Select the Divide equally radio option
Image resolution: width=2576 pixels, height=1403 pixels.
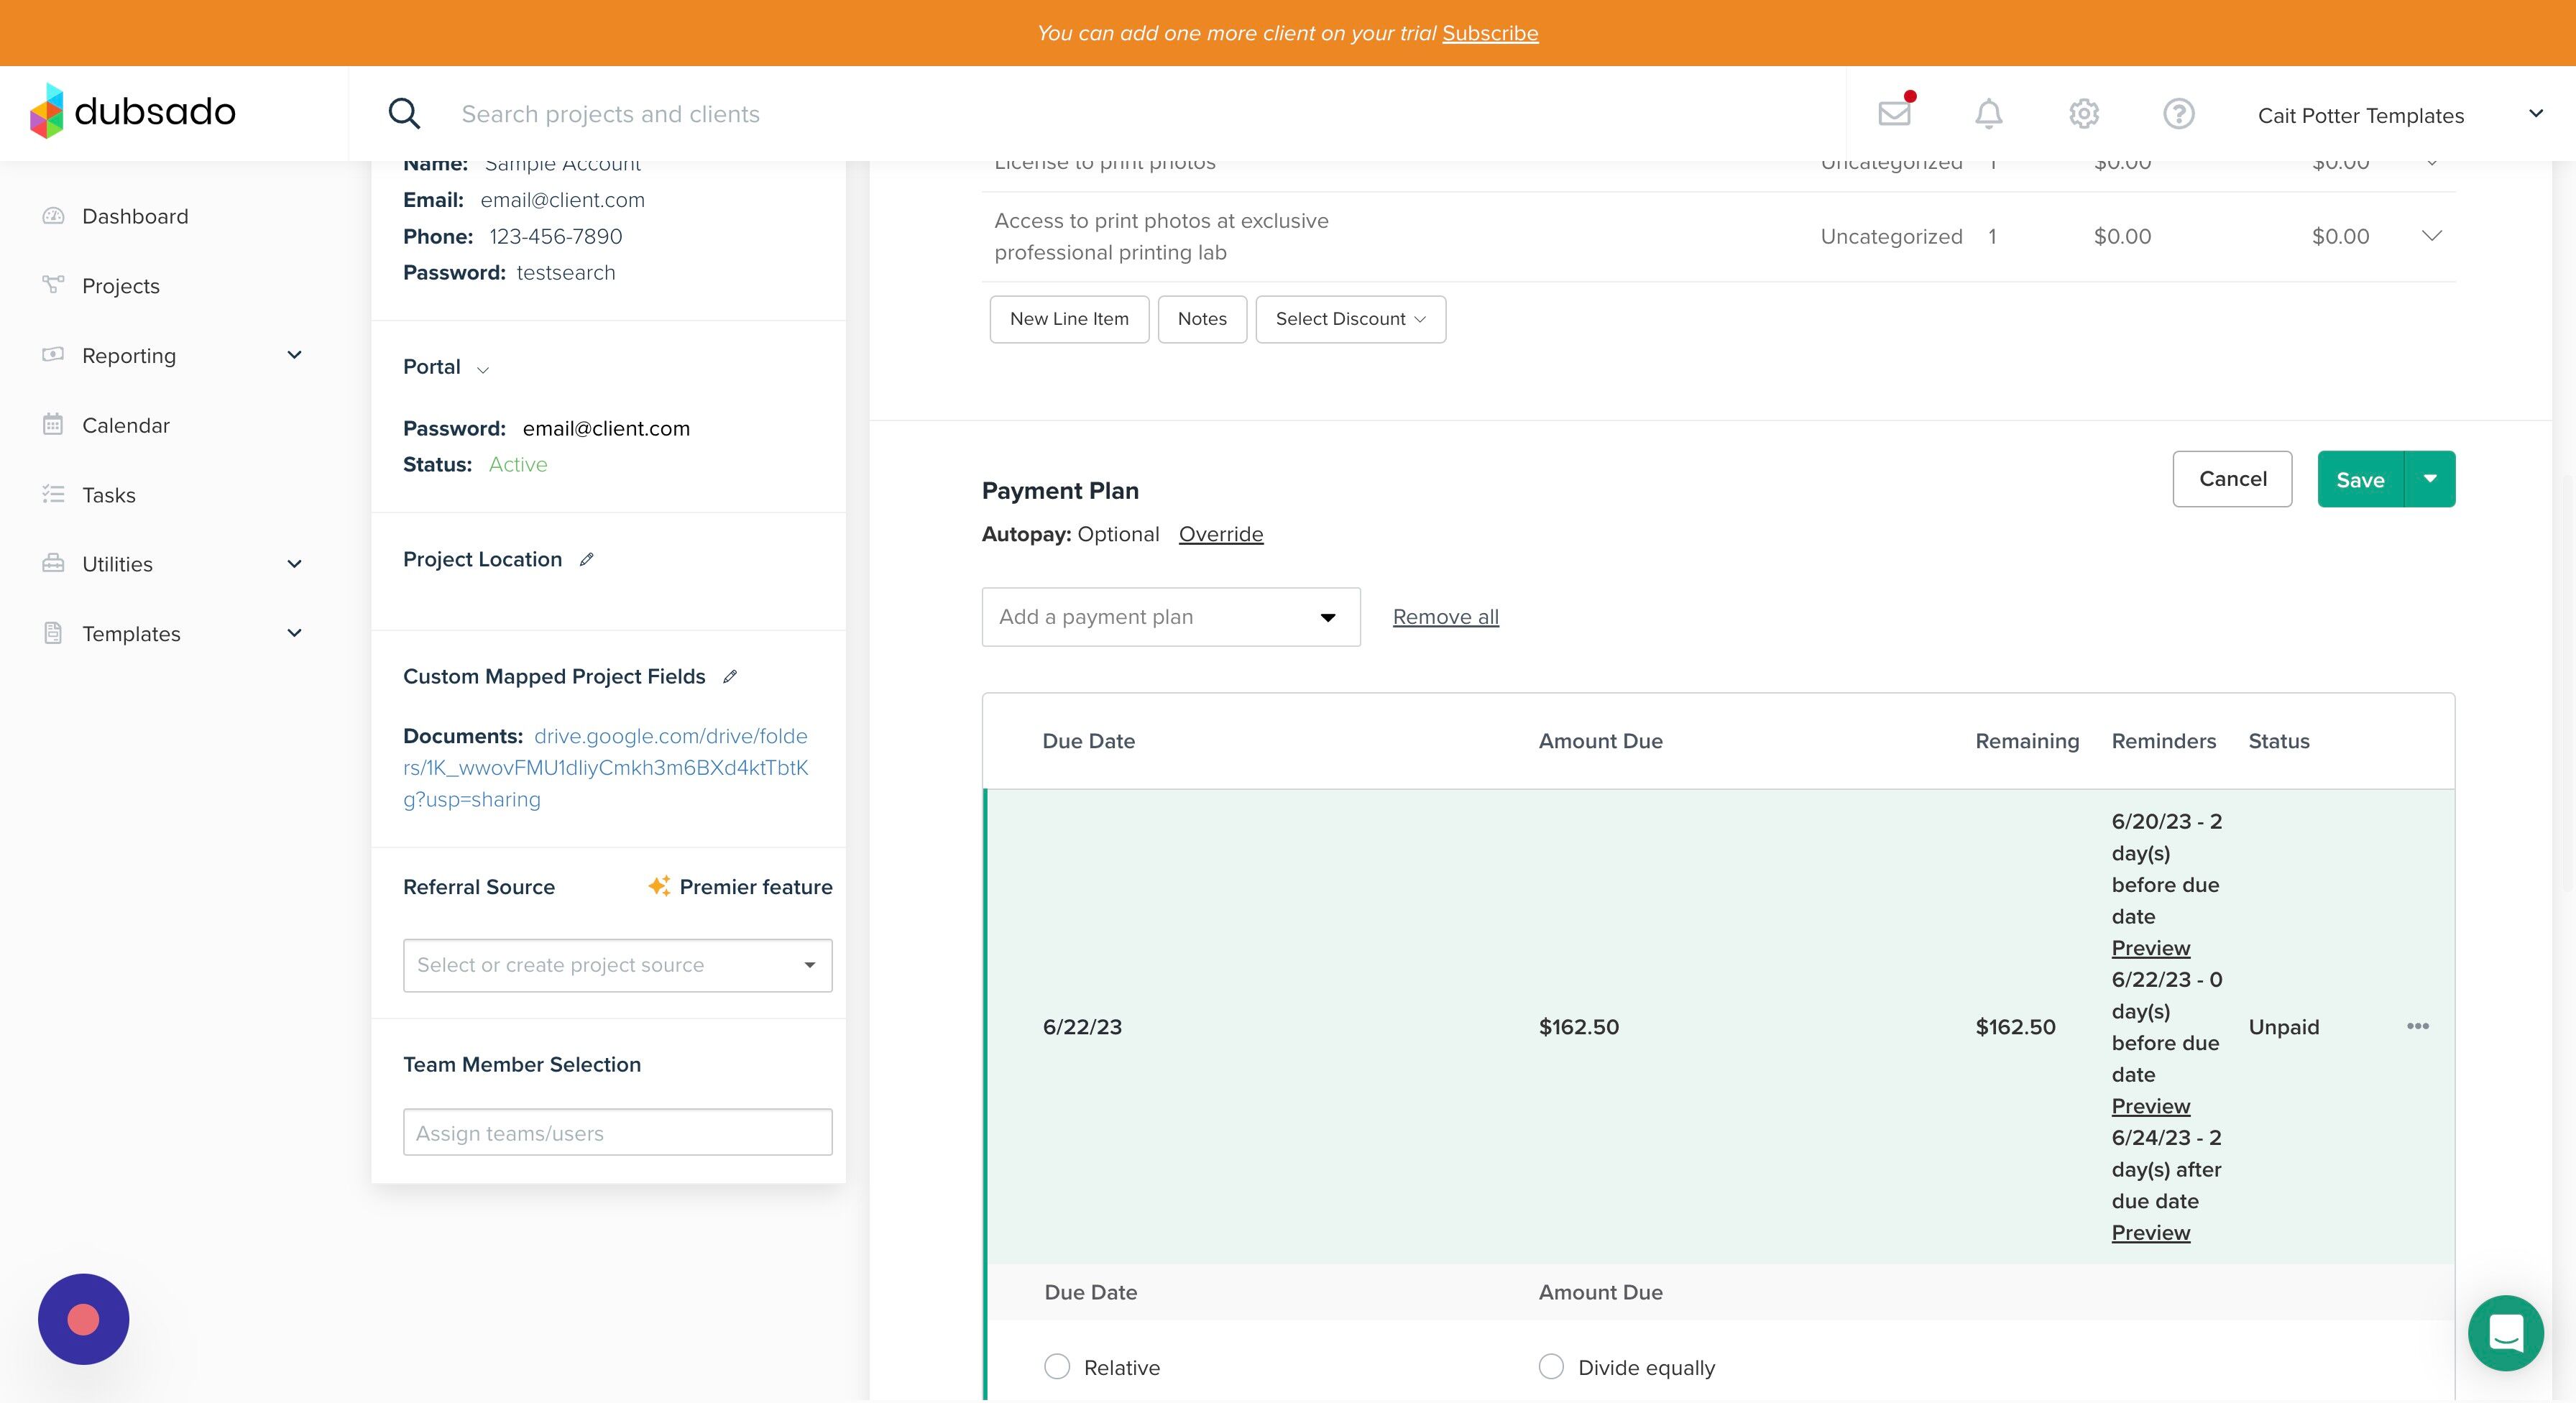[1551, 1367]
